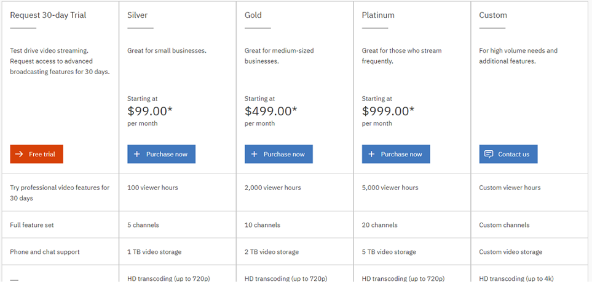Click the arrow icon on Free trial button

[x=20, y=155]
